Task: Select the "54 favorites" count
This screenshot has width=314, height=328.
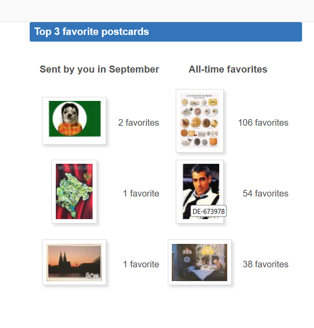Action: point(265,193)
